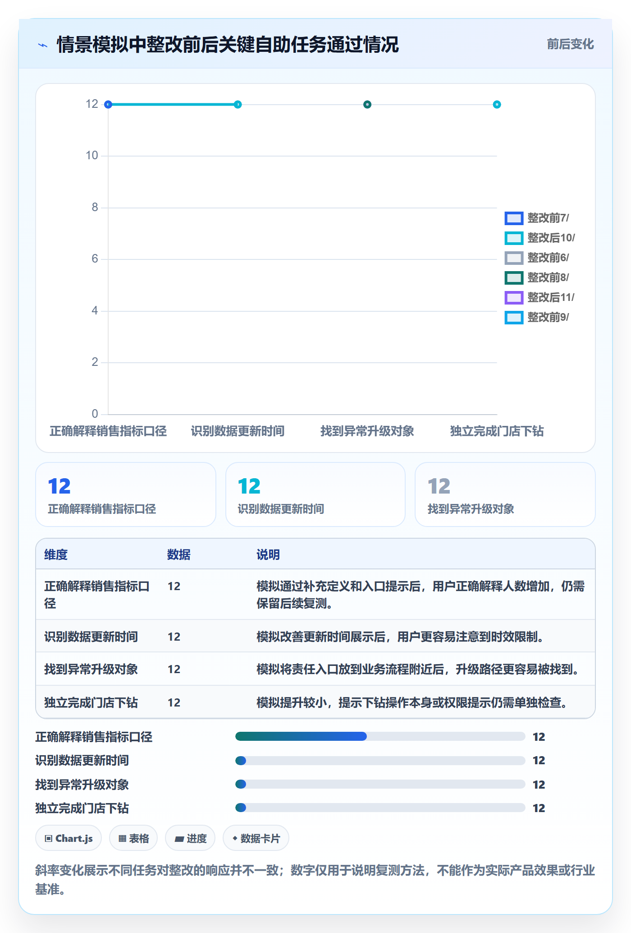Toggle the 整改前9/ legend swatch
This screenshot has height=933, width=631.
(x=514, y=317)
